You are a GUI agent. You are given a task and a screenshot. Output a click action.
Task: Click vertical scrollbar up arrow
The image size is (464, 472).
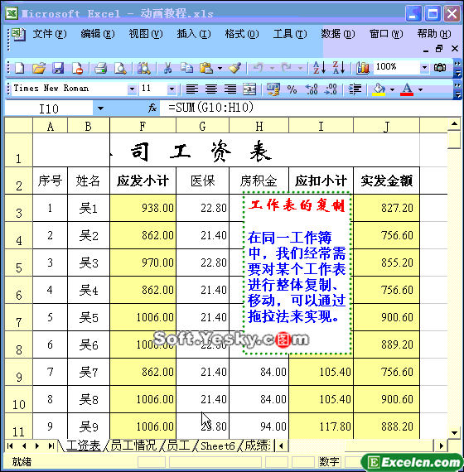click(454, 123)
